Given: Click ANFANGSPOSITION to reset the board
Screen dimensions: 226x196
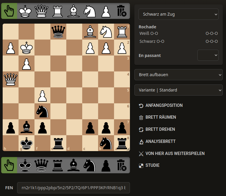Looking at the screenshot, I should pos(164,105).
